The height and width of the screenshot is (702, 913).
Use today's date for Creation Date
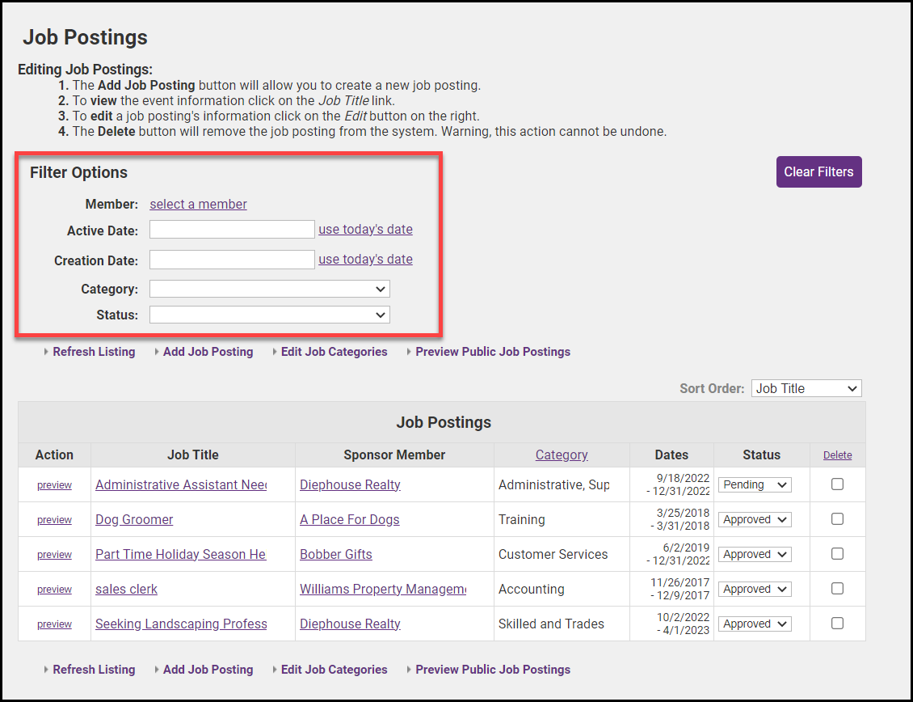point(365,260)
